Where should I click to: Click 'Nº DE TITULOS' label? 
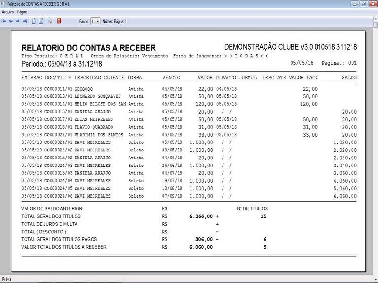252,208
